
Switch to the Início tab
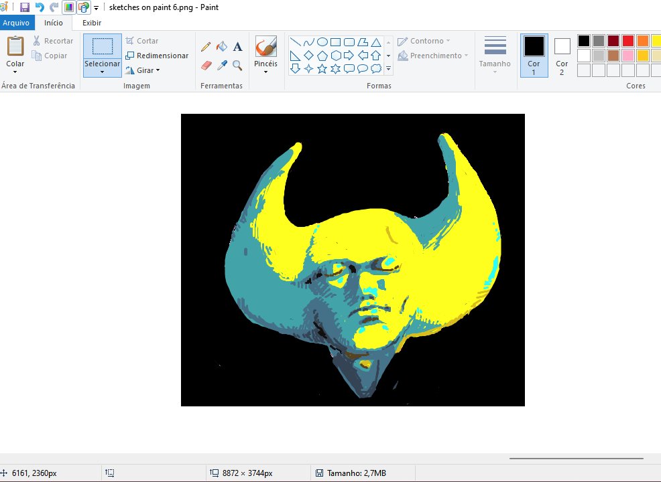54,23
